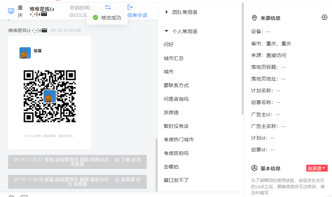Click the monitor device icon beside 重庆
The width and height of the screenshot is (332, 197).
(x=11, y=11)
